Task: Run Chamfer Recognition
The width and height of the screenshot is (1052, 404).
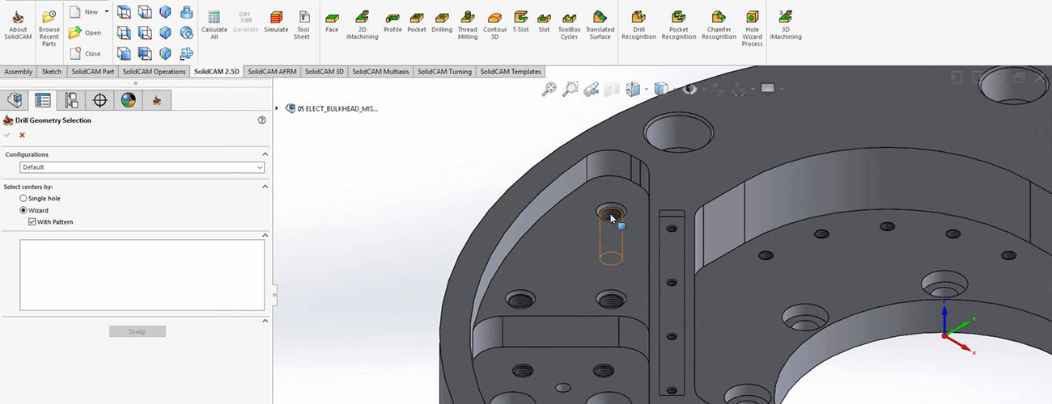Action: pos(719,25)
